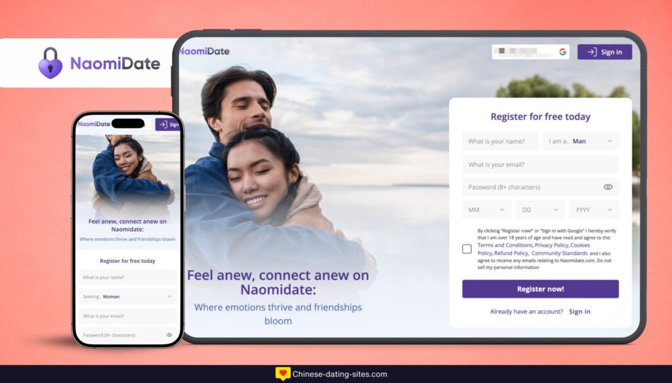Open the DD day dropdown

tap(540, 210)
